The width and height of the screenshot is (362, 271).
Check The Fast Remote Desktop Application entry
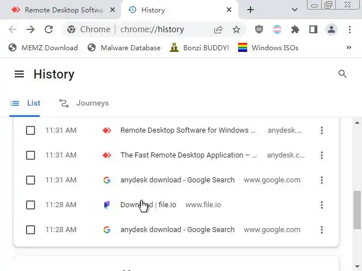click(x=31, y=155)
